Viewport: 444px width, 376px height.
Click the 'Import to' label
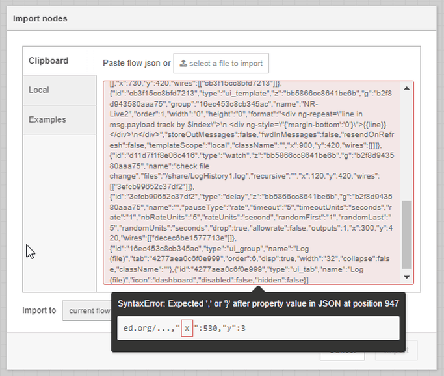point(39,310)
